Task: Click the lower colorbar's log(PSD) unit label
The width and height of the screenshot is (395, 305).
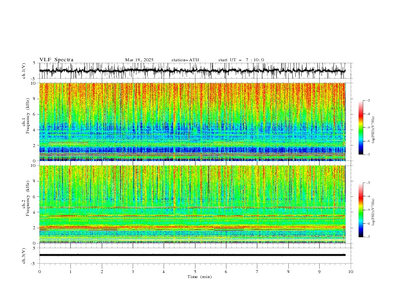Action: (x=373, y=212)
